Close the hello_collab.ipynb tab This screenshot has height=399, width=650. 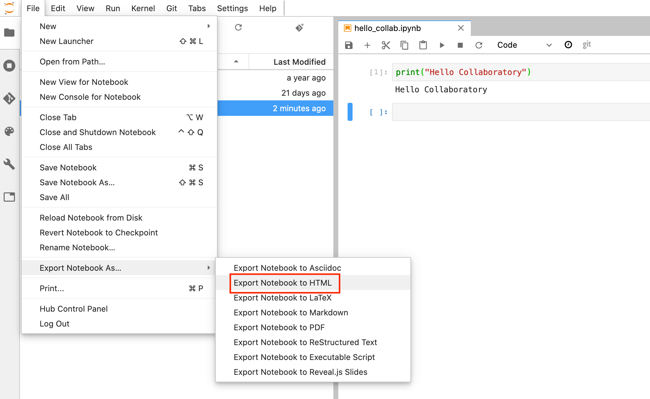click(x=461, y=28)
